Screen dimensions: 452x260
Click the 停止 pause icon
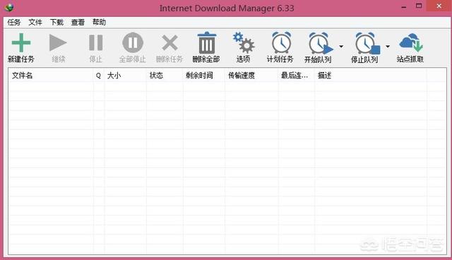pos(96,42)
